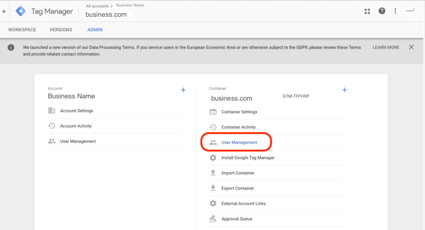This screenshot has height=230, width=425.
Task: Switch to the Workspace tab
Action: pyautogui.click(x=22, y=30)
